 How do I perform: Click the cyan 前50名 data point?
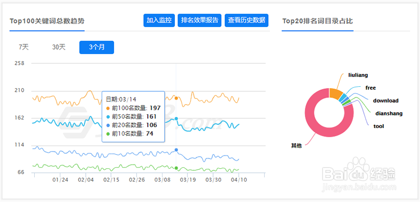point(176,118)
